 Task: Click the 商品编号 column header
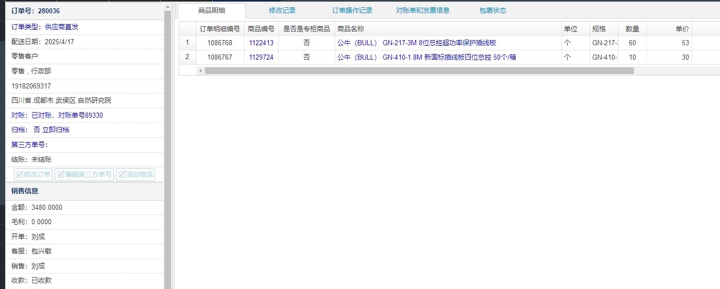(261, 29)
